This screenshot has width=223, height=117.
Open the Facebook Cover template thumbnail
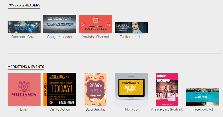(x=24, y=27)
